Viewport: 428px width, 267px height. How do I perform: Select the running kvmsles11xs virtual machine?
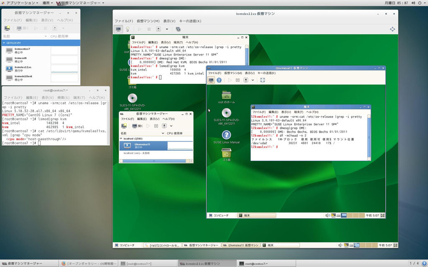[x=41, y=69]
